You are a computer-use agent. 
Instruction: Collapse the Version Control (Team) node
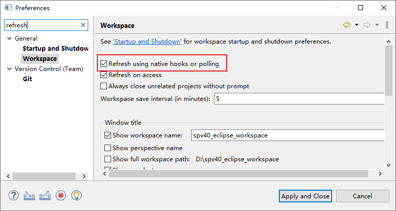(9, 69)
